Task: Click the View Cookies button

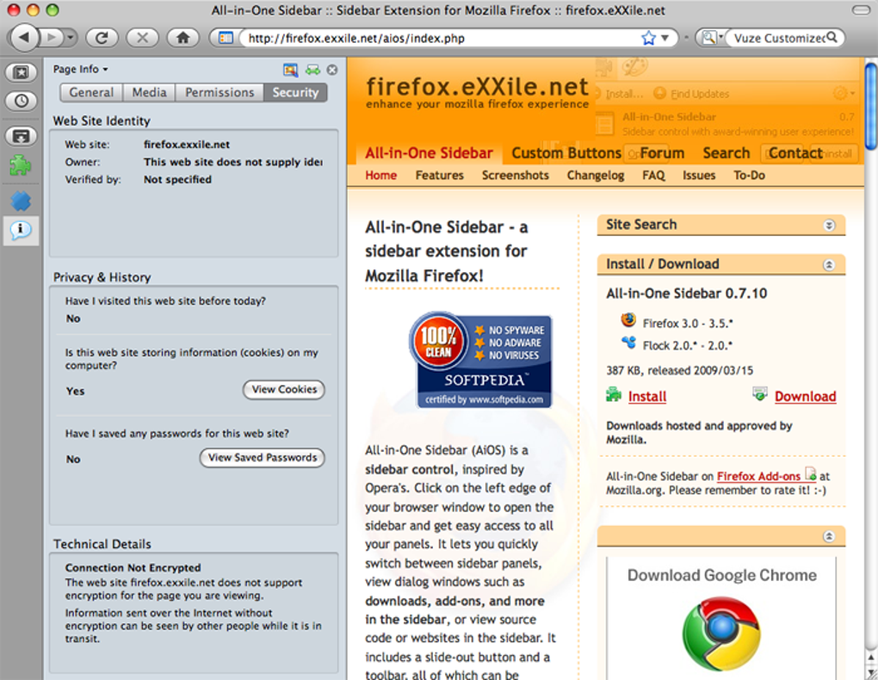Action: [x=284, y=389]
